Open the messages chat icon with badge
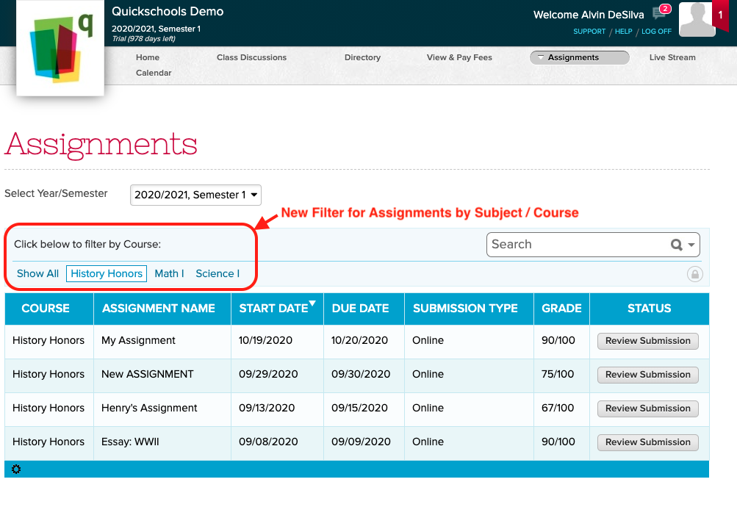This screenshot has width=737, height=518. point(661,12)
